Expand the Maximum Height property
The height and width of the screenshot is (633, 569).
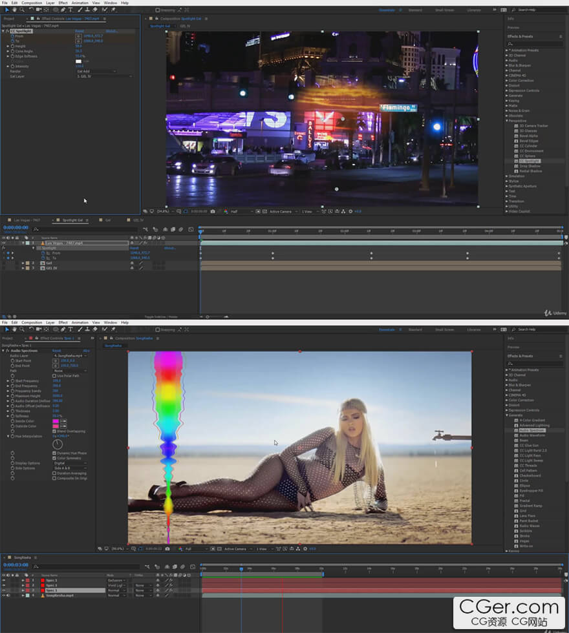pos(8,396)
